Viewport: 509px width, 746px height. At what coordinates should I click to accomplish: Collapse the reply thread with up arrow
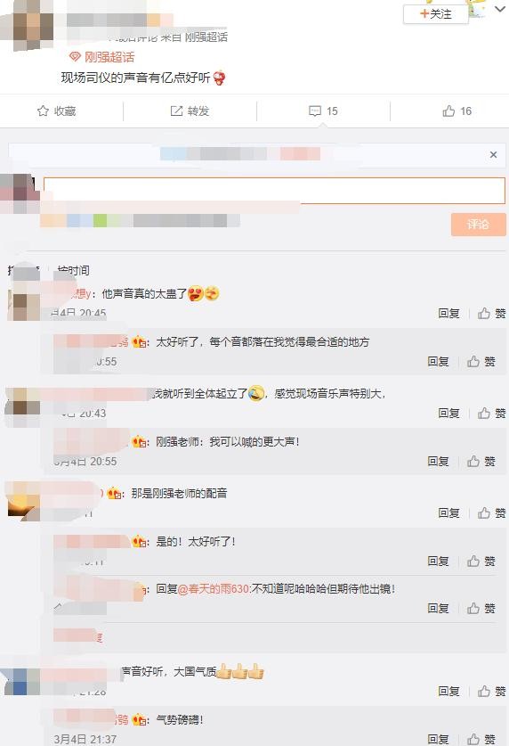click(x=58, y=606)
